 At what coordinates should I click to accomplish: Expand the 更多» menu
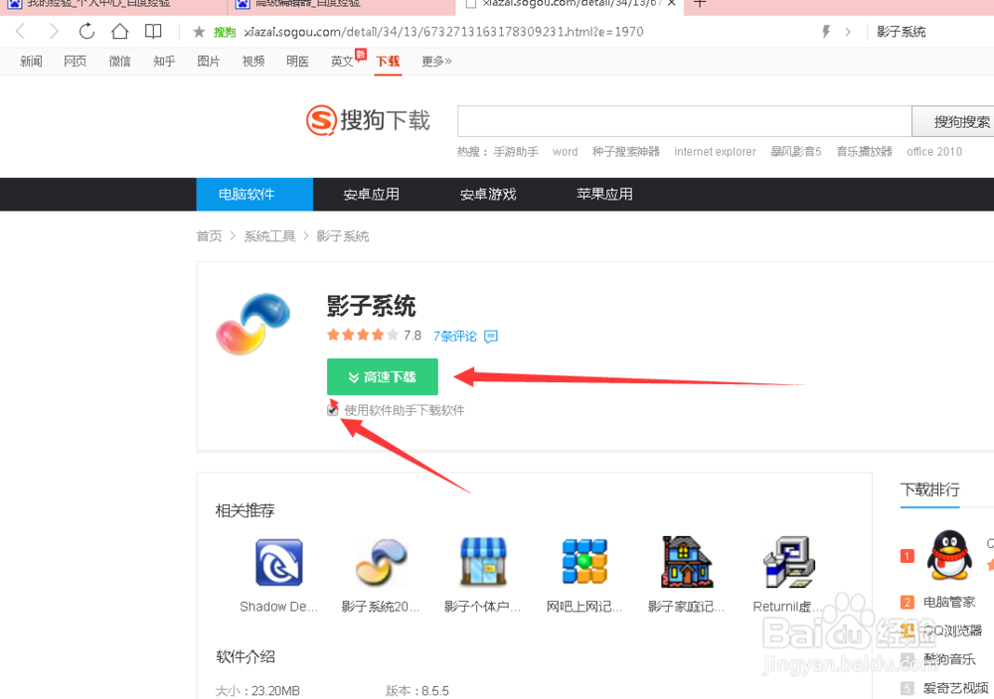[x=436, y=62]
